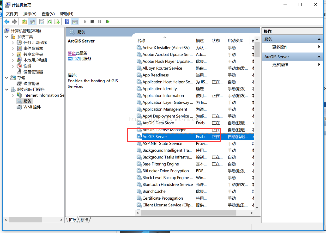Screen dimensions: 326x233
Task: Click the Start Service play icon
Action: click(85, 22)
